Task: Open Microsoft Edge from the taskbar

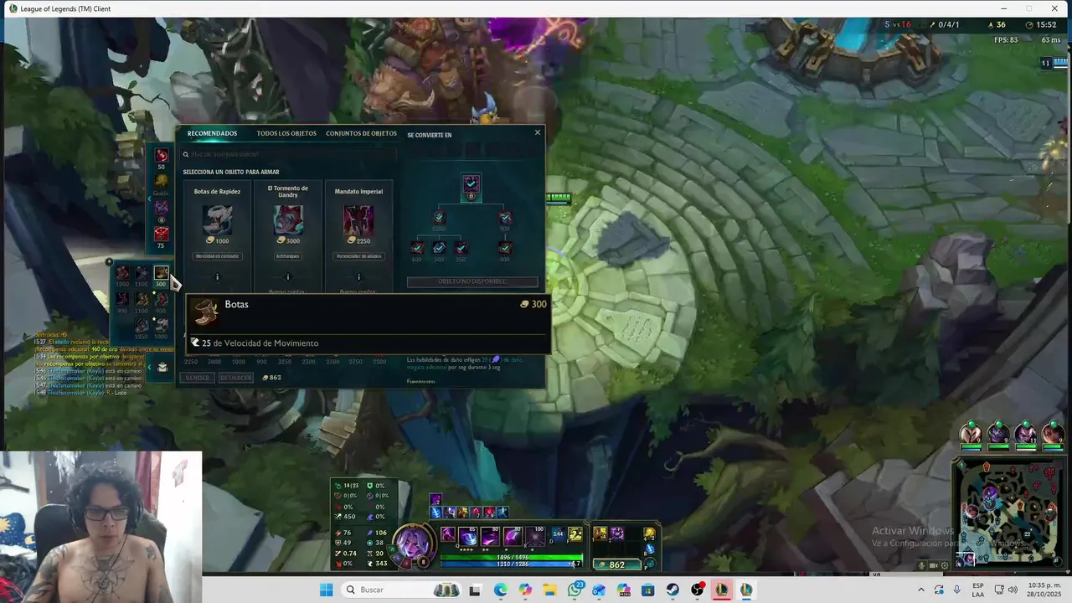Action: [x=501, y=590]
